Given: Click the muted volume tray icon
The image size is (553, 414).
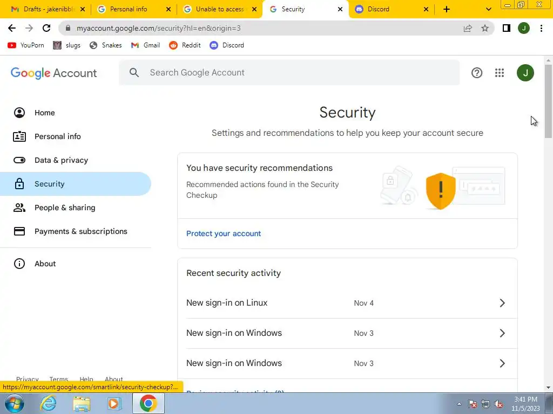Looking at the screenshot, I should 498,404.
